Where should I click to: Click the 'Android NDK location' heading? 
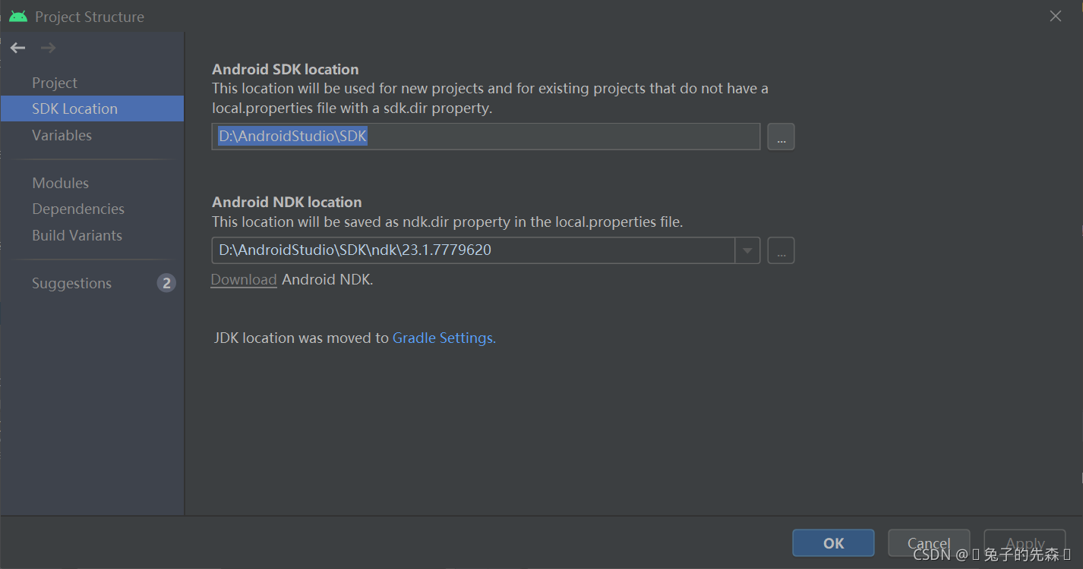(x=287, y=202)
